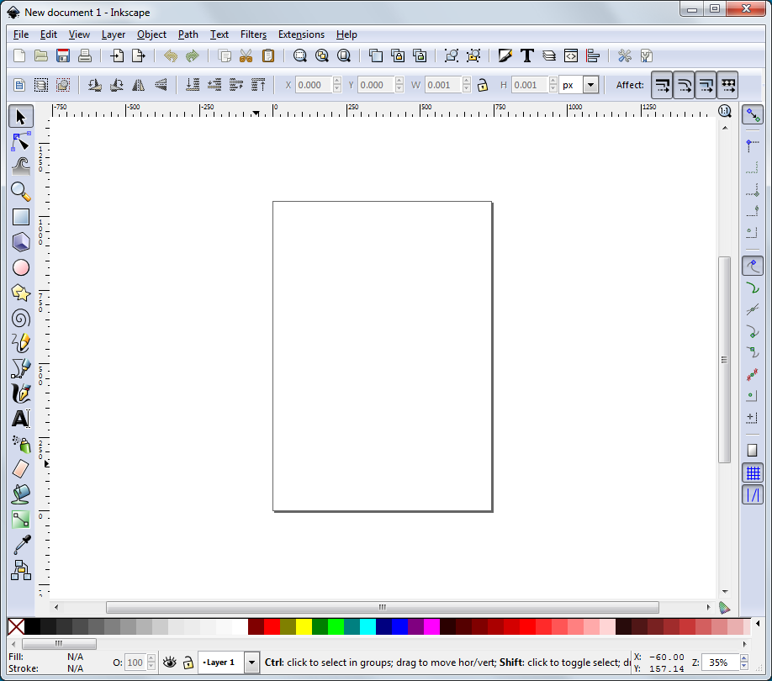Click the horizontal canvas scrollbar

383,607
